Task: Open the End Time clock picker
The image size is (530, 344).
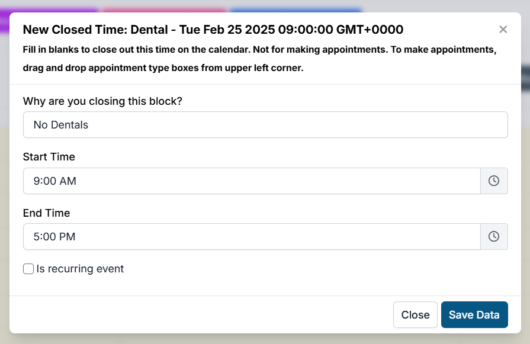Action: (x=494, y=236)
